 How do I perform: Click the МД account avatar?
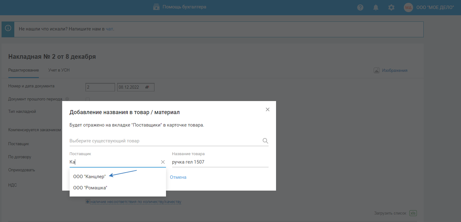[x=408, y=7]
